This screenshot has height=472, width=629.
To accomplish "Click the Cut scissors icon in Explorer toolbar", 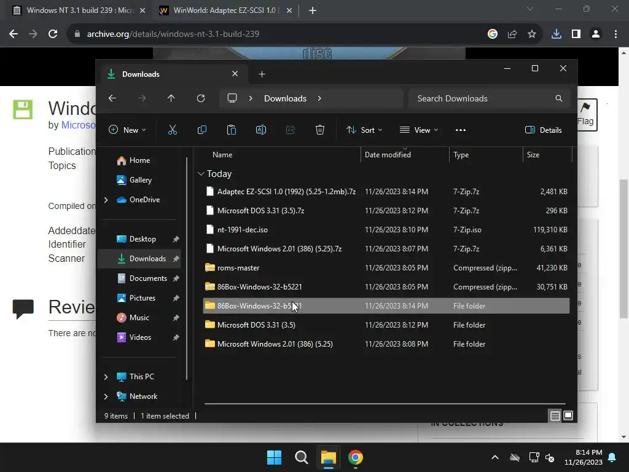I will 172,130.
